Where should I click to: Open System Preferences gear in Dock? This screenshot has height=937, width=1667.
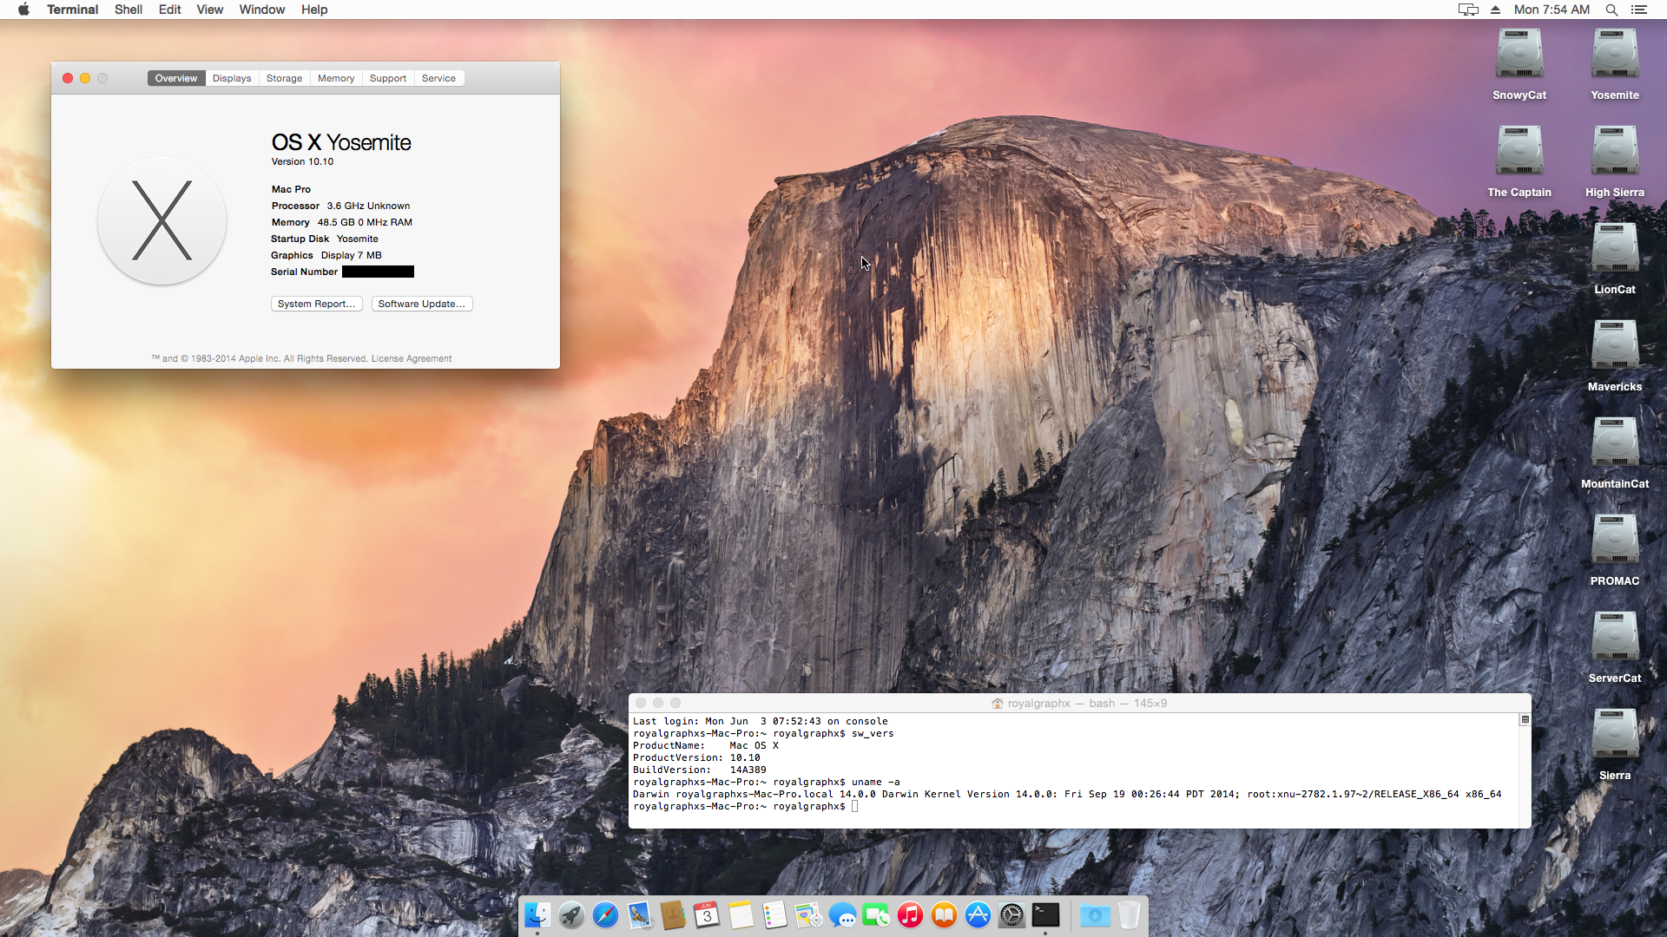coord(1011,914)
